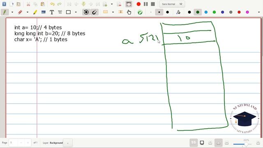
Task: Open eraser options dropdown
Action: tap(28, 12)
